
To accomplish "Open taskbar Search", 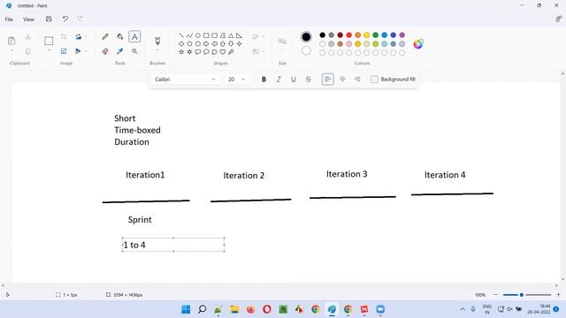I will 203,309.
